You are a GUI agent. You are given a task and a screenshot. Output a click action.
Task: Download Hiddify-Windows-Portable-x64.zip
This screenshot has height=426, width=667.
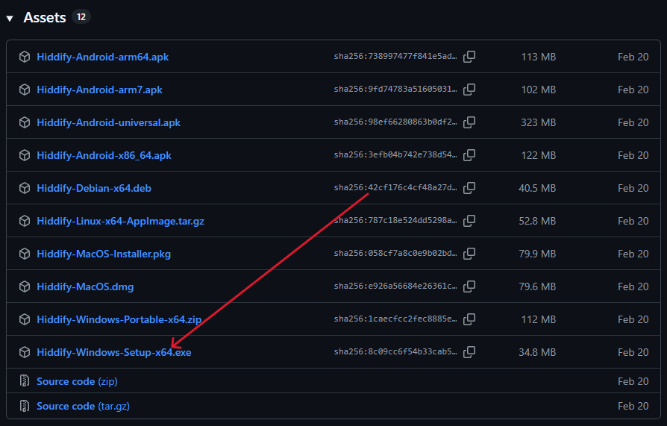[x=119, y=319]
